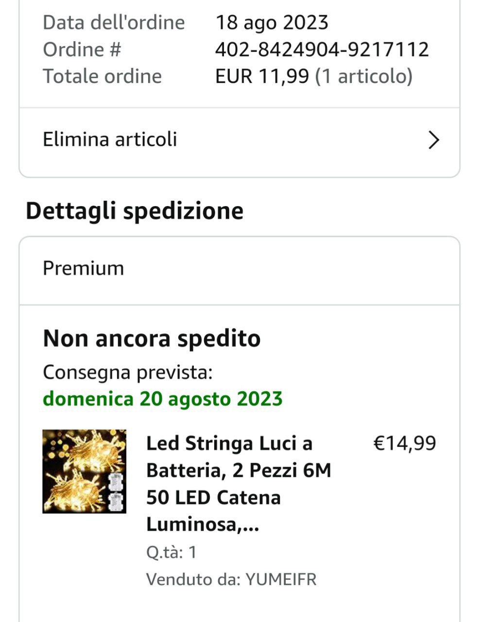Tap the order number 402-8424904-9217112
Viewport: 479px width, 622px height.
pos(322,50)
